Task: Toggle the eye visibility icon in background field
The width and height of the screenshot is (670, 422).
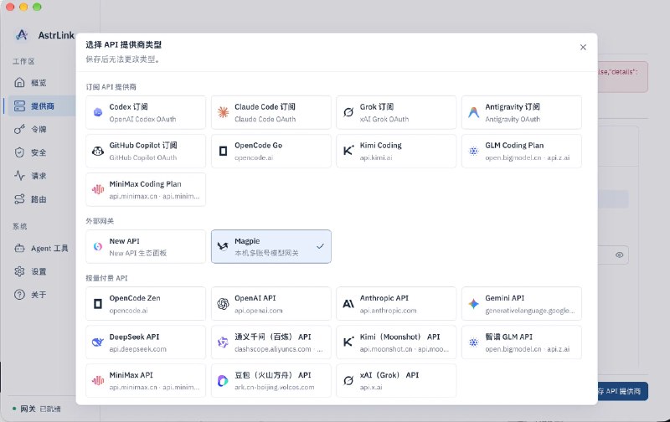Action: (x=619, y=255)
